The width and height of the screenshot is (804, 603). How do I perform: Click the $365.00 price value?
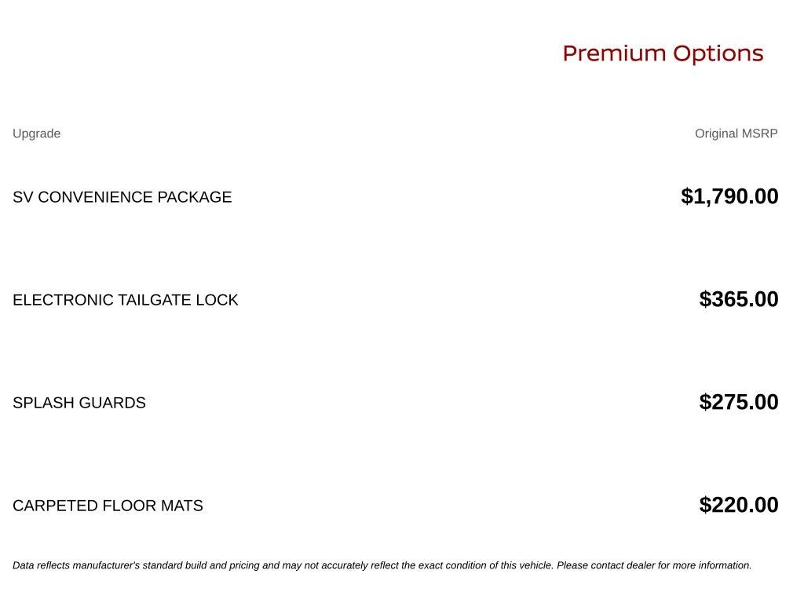pos(738,299)
